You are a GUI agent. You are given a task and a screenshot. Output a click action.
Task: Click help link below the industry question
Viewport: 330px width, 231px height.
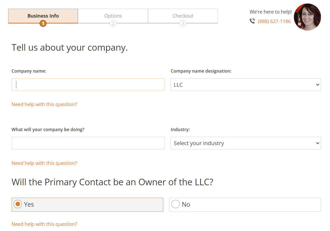click(x=44, y=163)
